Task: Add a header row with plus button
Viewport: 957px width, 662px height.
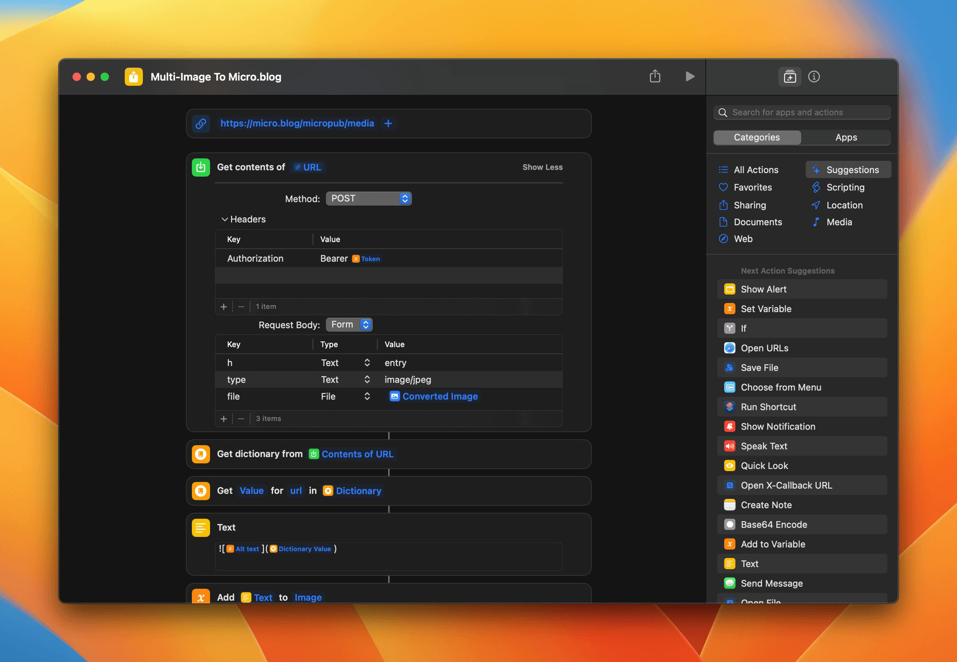Action: [x=223, y=306]
